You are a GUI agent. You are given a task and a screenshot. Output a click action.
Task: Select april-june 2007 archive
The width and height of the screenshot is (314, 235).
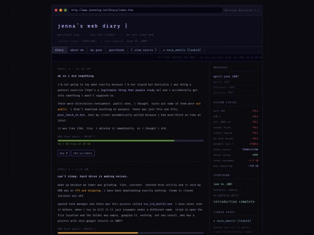226,77
